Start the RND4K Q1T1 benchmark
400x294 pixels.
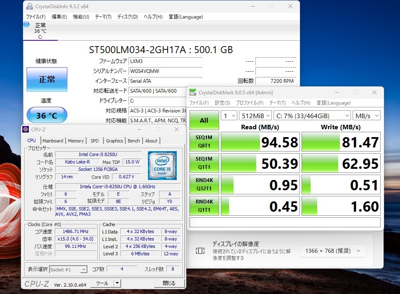(204, 206)
